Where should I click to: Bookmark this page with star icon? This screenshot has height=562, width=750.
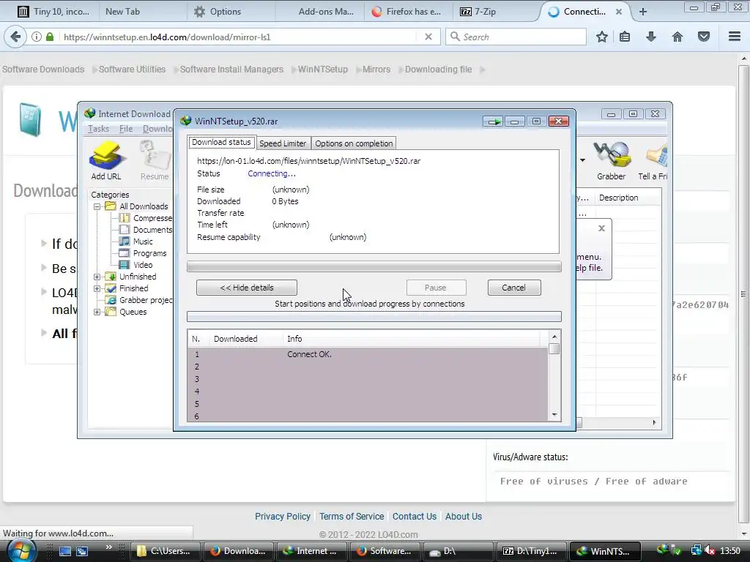[x=602, y=37]
